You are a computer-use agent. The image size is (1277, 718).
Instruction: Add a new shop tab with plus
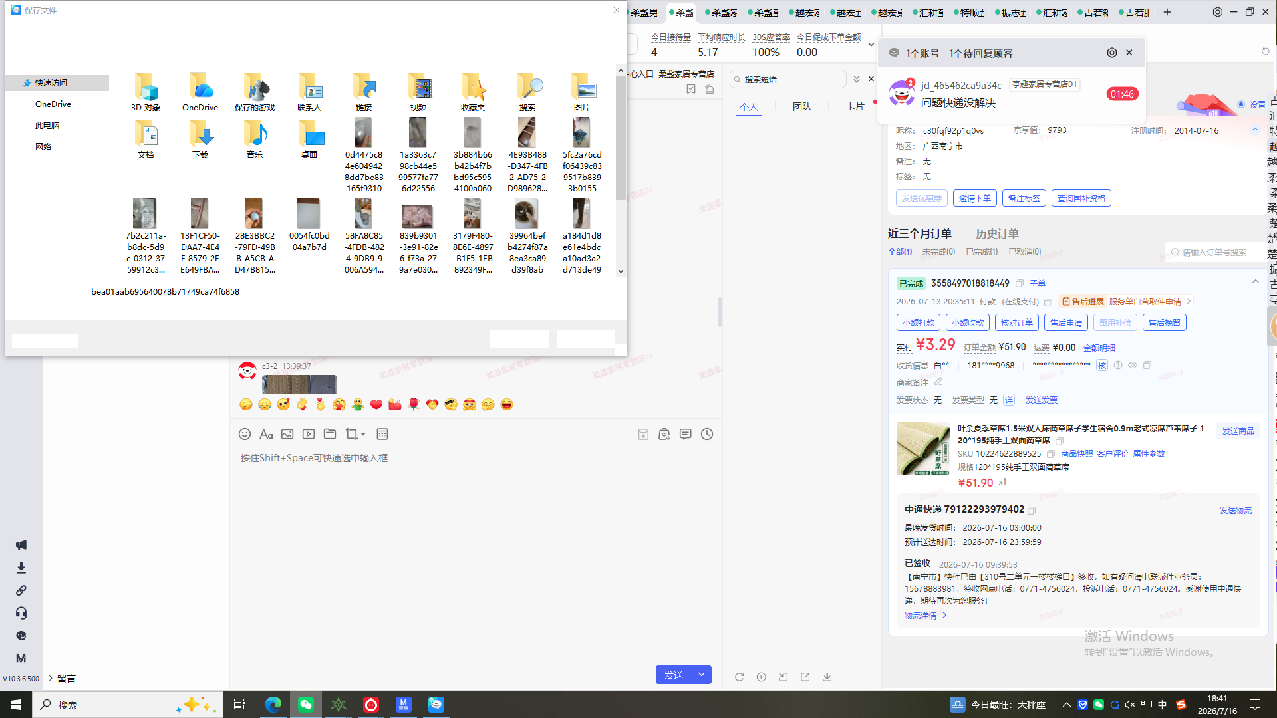(x=1167, y=12)
